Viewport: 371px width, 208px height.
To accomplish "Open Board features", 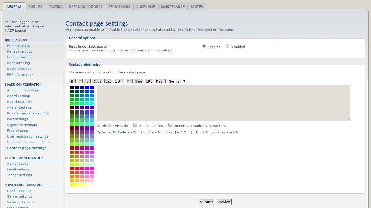I will 19,102.
